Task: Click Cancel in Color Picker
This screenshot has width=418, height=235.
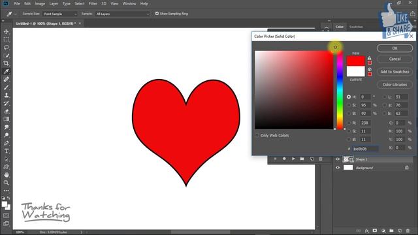Action: (394, 59)
